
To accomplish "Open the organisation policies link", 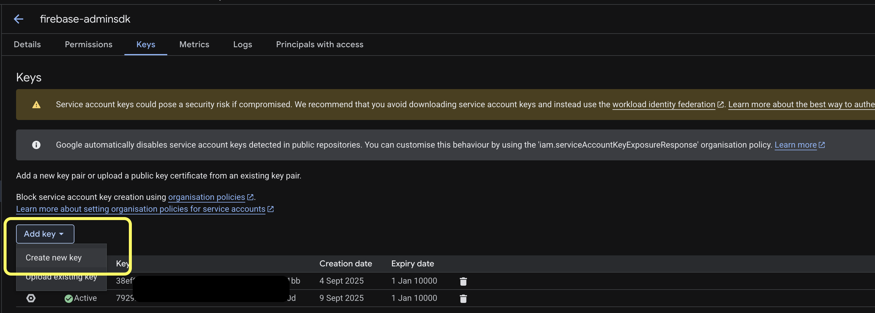I will (x=207, y=197).
